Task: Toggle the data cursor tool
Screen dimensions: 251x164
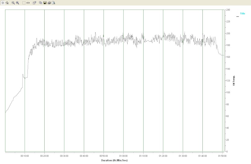Action: 28,3
